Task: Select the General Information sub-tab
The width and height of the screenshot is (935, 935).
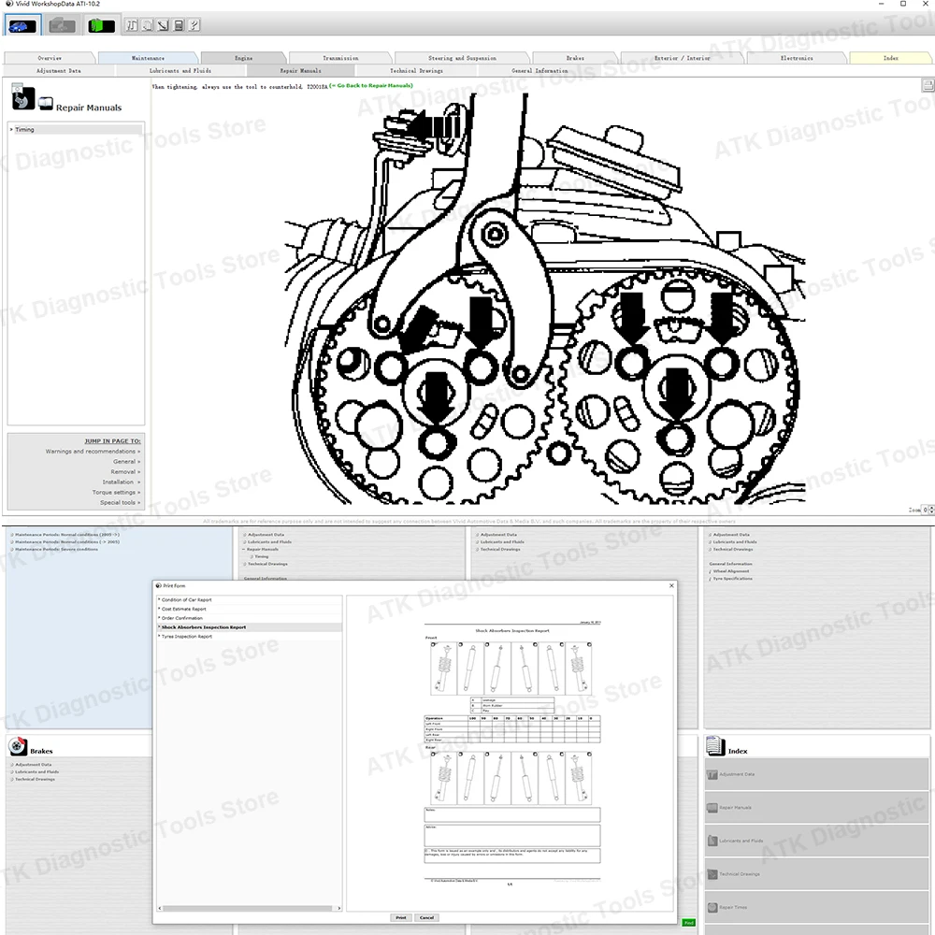Action: pyautogui.click(x=539, y=70)
